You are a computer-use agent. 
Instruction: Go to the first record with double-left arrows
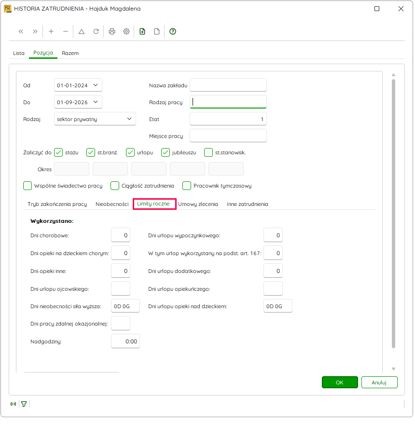click(21, 31)
